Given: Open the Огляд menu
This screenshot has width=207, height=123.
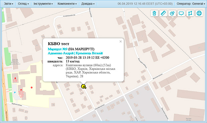Looking at the screenshot, I should [x=23, y=4].
